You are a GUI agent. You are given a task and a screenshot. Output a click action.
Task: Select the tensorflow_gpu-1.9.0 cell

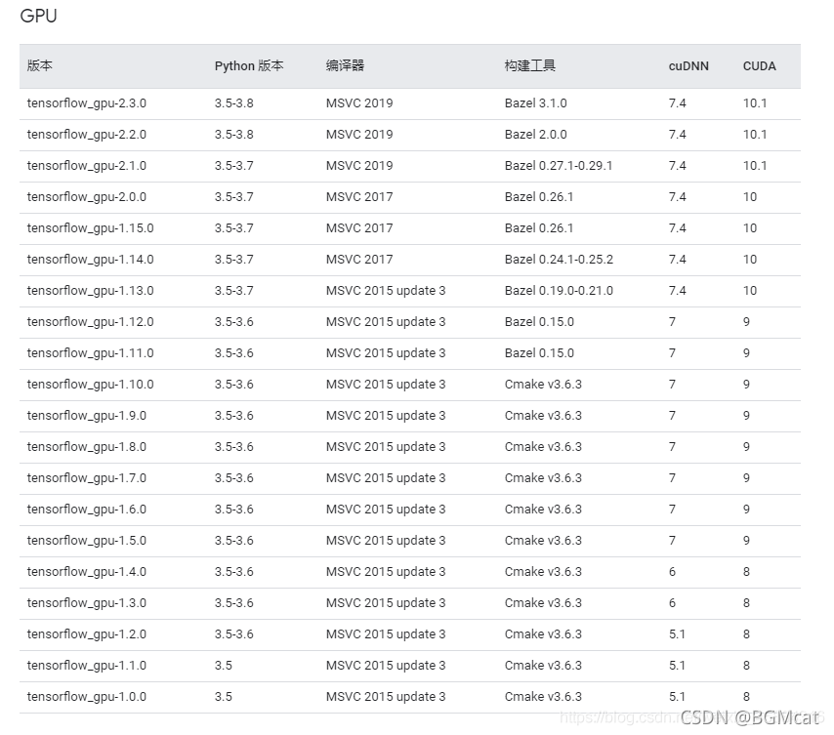click(87, 416)
